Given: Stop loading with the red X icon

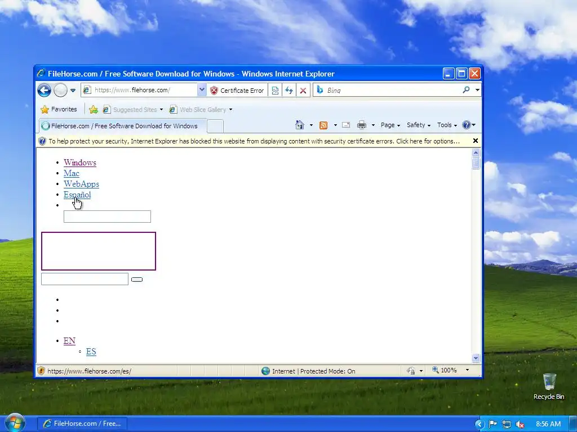Looking at the screenshot, I should click(303, 91).
